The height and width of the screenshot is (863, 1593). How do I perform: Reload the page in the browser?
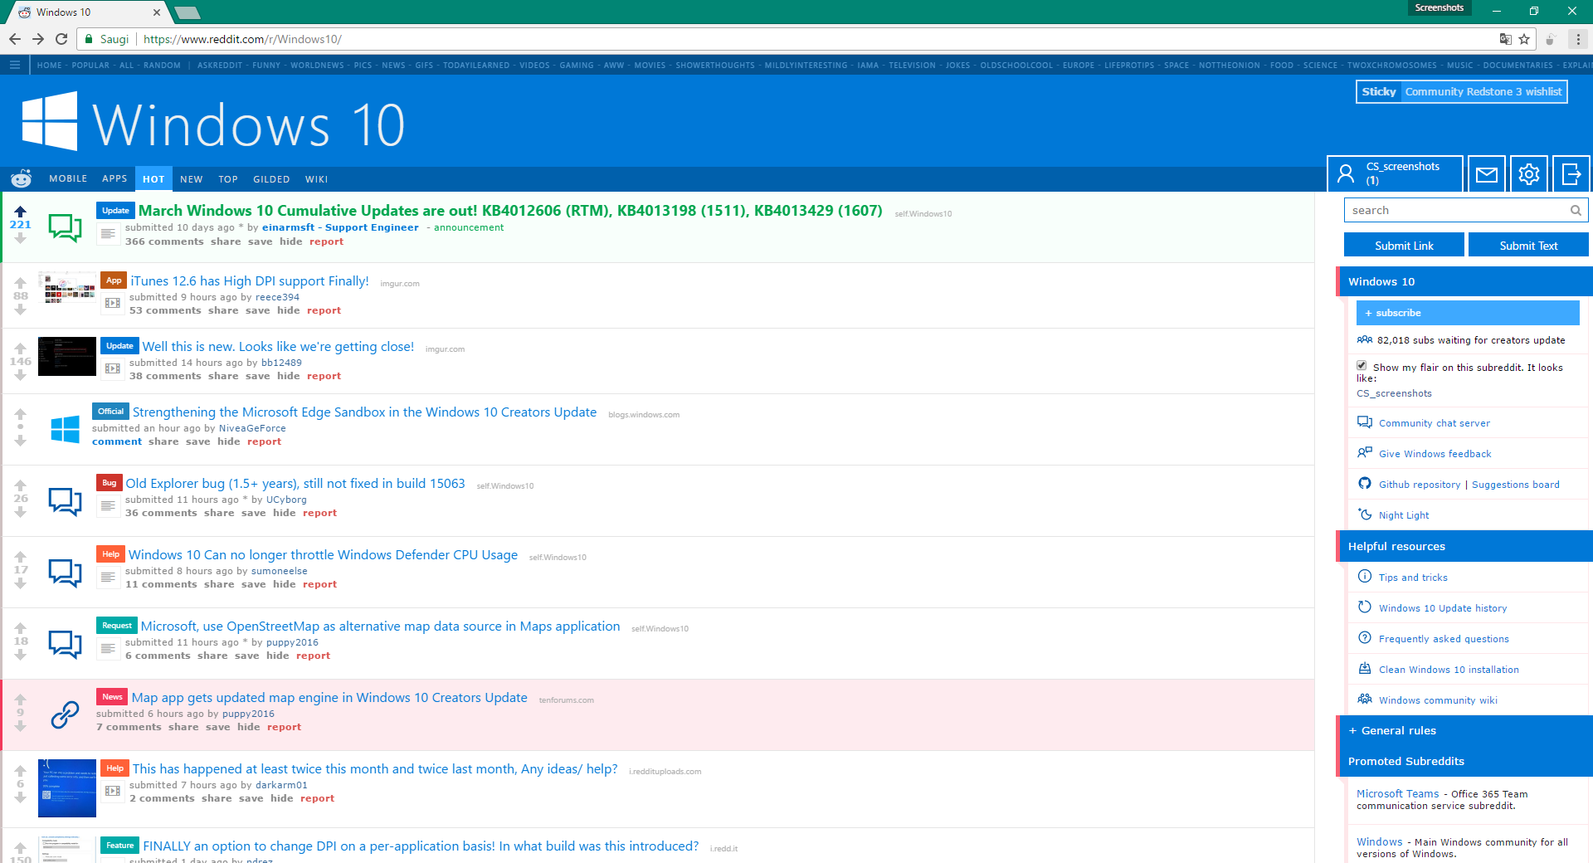(x=61, y=39)
